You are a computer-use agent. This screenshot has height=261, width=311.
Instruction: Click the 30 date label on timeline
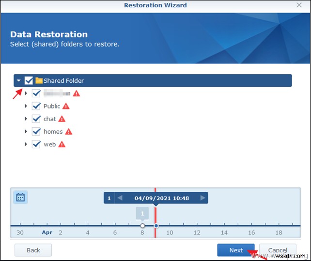tap(20, 232)
